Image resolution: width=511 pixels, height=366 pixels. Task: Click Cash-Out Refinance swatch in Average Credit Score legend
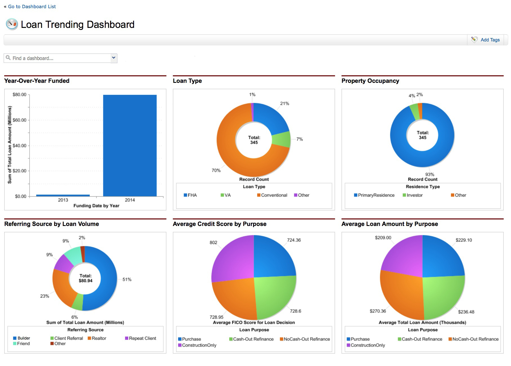pos(231,339)
